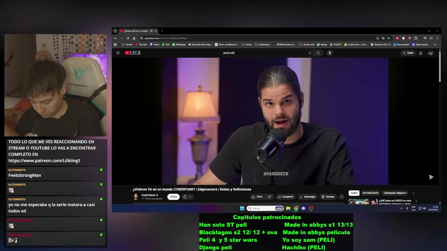The width and height of the screenshot is (447, 251).
Task: Open the Stripe Express bookmark
Action: tap(420, 45)
